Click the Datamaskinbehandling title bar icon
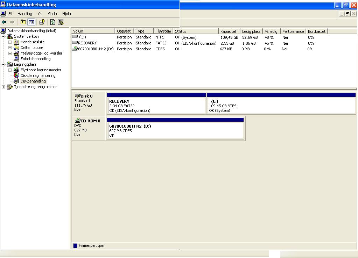This screenshot has height=258, width=358. pos(3,4)
